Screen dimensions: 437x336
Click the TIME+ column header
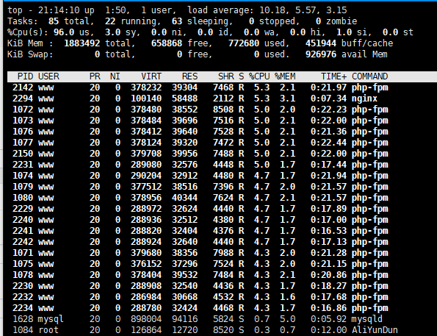click(x=334, y=76)
